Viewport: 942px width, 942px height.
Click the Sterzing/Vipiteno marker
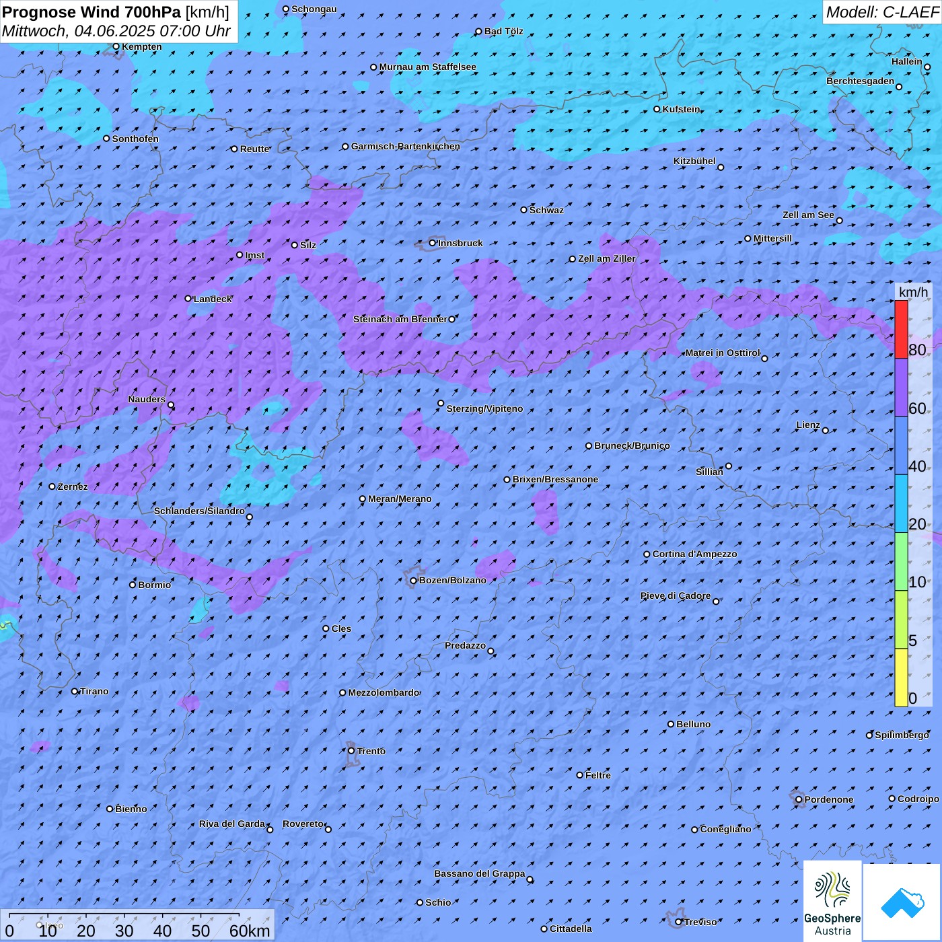coord(441,404)
